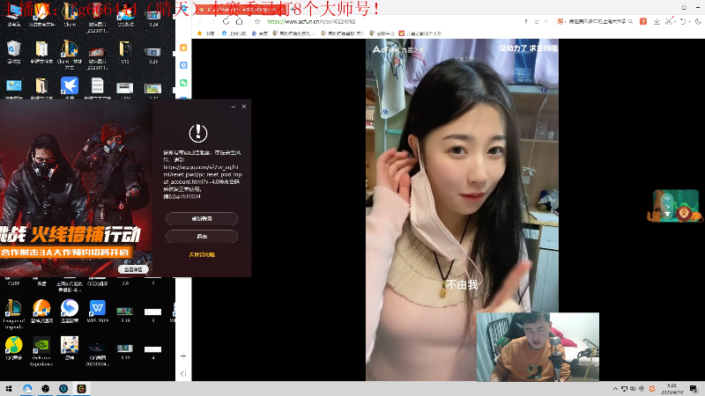
Task: Select the red active browser tab
Action: [241, 9]
